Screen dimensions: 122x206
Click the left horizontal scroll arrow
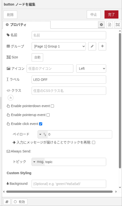coord(4,192)
